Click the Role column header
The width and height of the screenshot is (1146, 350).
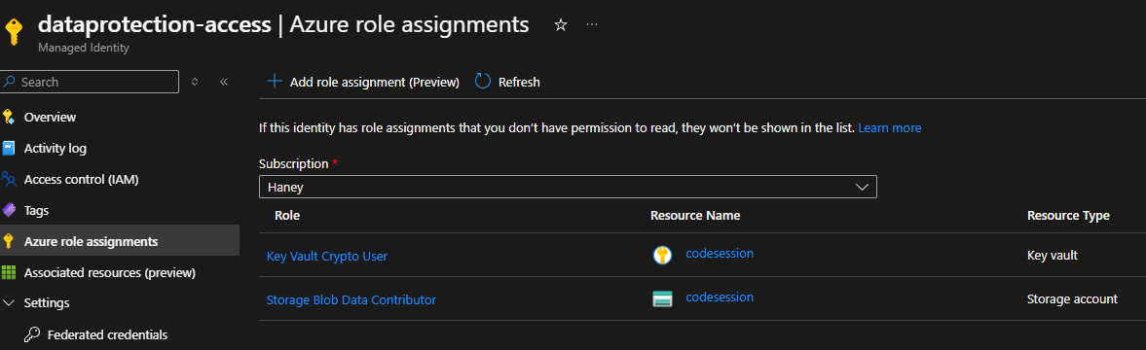pyautogui.click(x=287, y=215)
